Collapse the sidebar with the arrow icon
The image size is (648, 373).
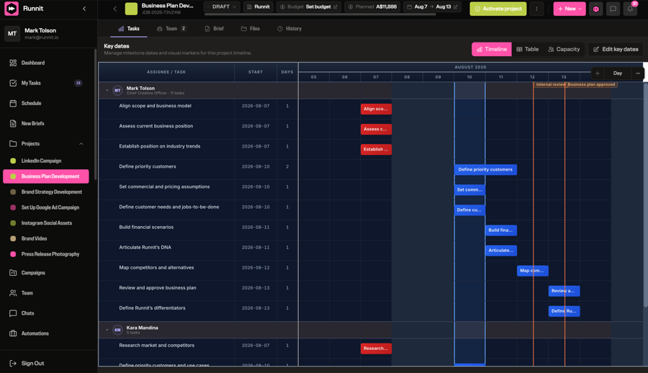click(x=84, y=8)
